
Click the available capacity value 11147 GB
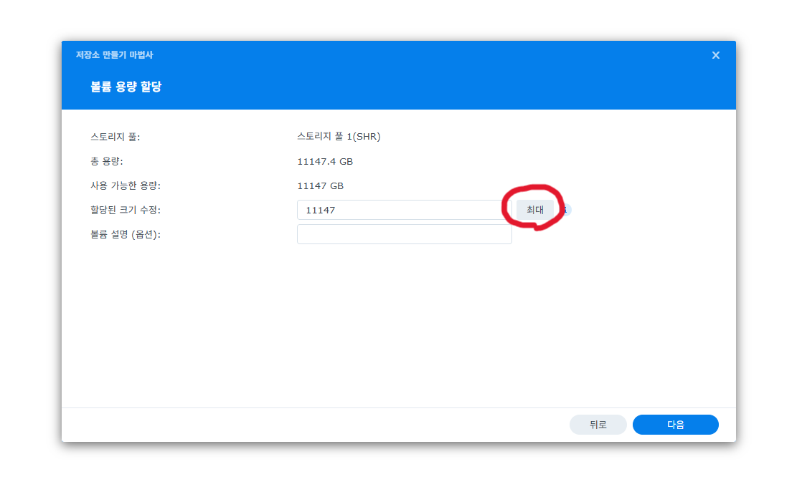pos(320,185)
